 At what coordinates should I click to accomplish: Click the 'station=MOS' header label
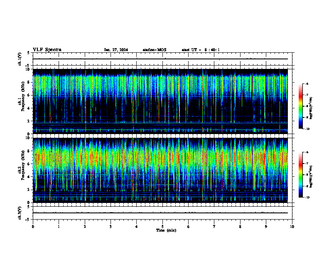[155, 50]
